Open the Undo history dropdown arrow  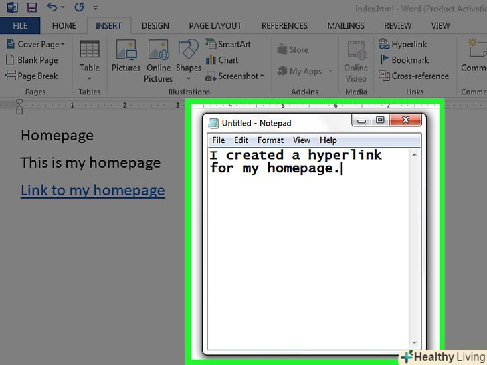tap(62, 7)
